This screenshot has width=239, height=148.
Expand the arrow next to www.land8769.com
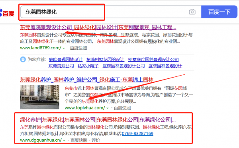(x=64, y=48)
